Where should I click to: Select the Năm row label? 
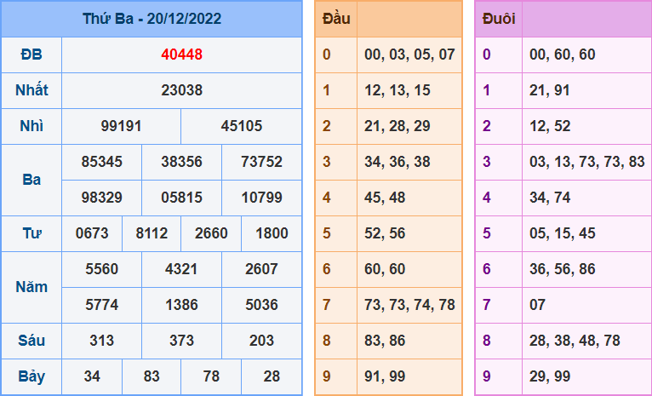(31, 287)
